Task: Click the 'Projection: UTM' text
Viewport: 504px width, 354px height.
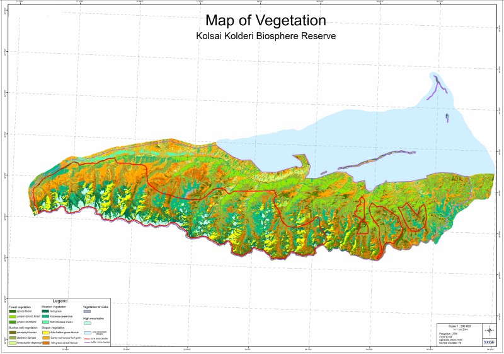Action: click(448, 334)
